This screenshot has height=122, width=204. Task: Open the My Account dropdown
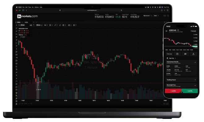tap(147, 16)
